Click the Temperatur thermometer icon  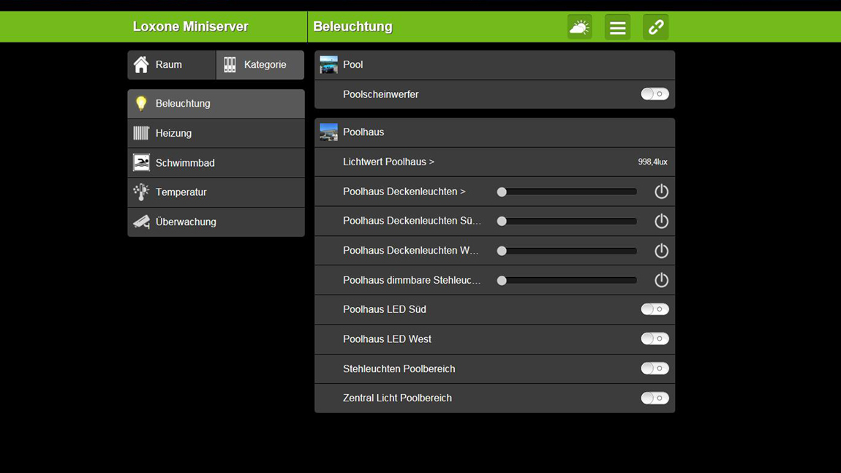click(141, 192)
